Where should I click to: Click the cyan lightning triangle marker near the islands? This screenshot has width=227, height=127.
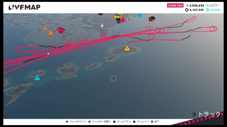click(37, 78)
